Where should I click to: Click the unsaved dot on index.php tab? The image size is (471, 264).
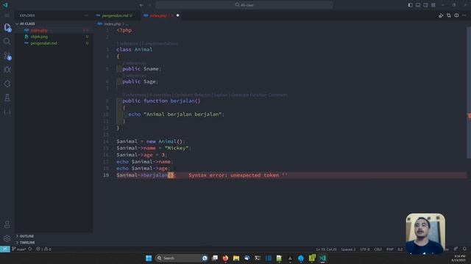[177, 15]
